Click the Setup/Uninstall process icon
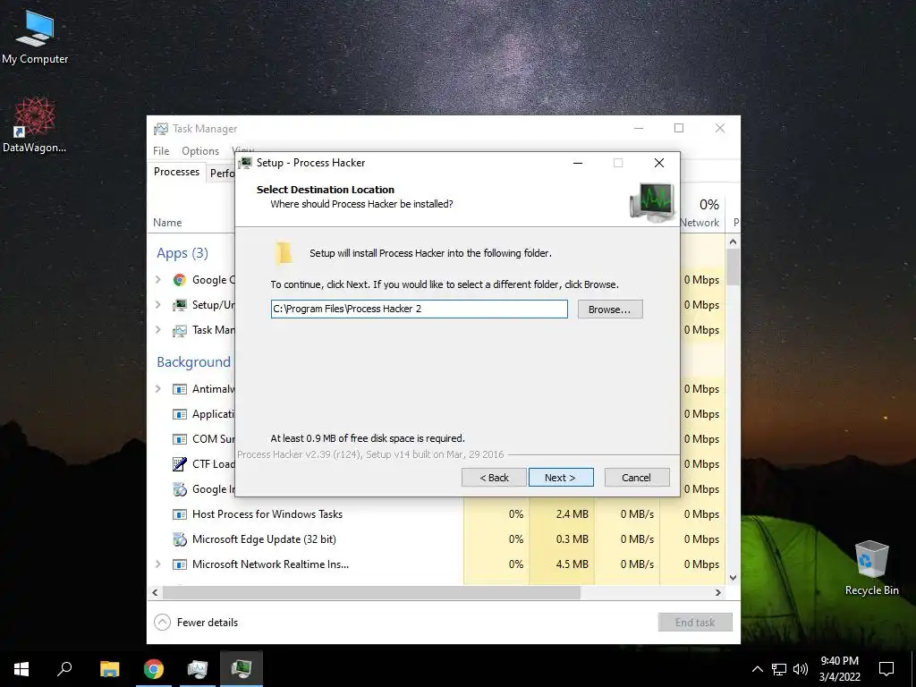916x687 pixels. [x=179, y=305]
